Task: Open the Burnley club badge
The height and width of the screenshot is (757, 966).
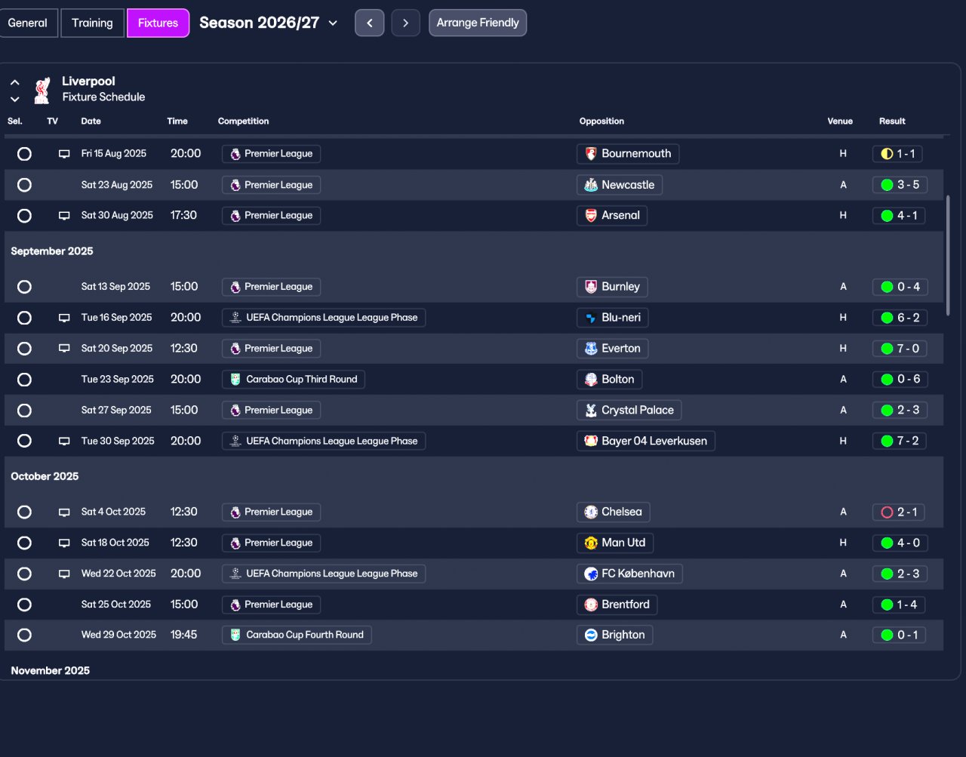Action: tap(591, 287)
